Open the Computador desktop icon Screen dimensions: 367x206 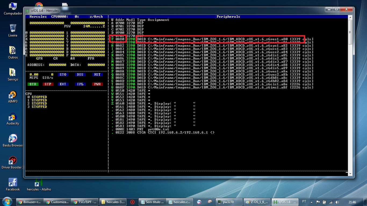click(13, 9)
